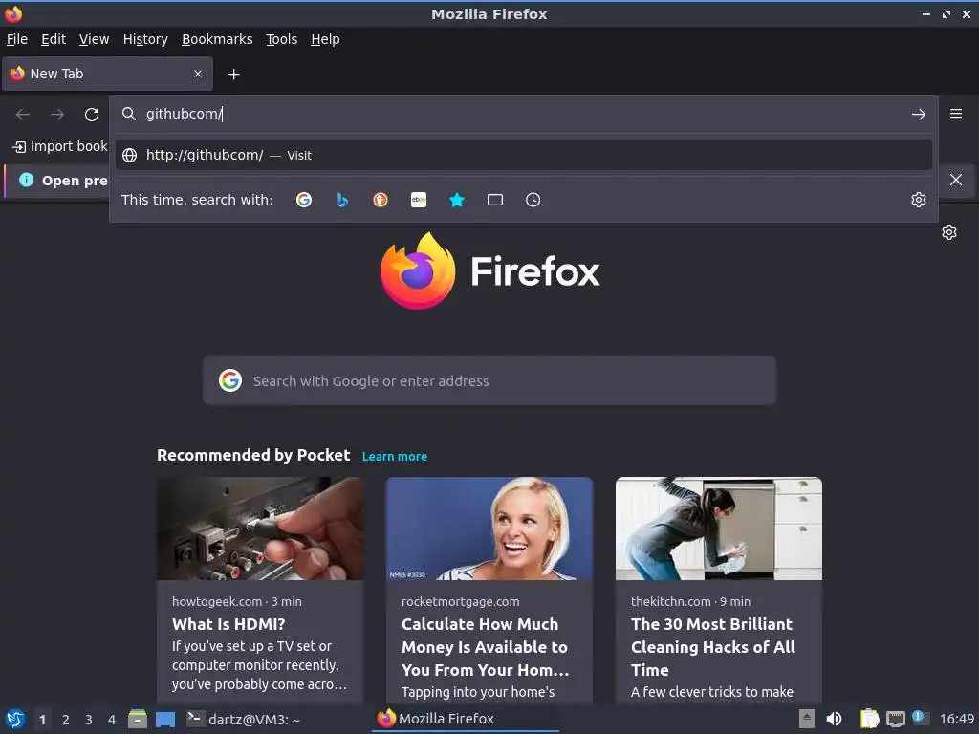Click the Open pre notification text
The width and height of the screenshot is (979, 734).
click(x=75, y=181)
